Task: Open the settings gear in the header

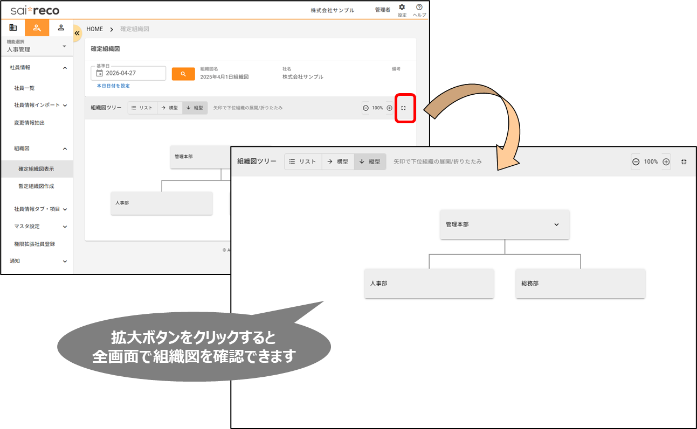Action: [402, 8]
